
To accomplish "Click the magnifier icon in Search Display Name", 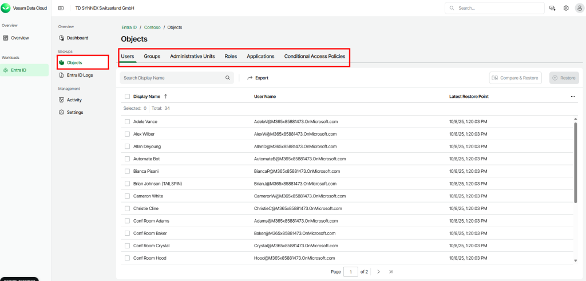I will coord(227,78).
